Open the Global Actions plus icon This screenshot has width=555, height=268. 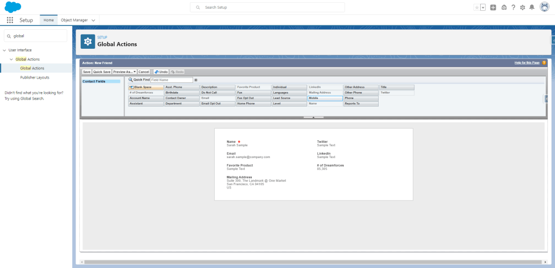point(493,8)
